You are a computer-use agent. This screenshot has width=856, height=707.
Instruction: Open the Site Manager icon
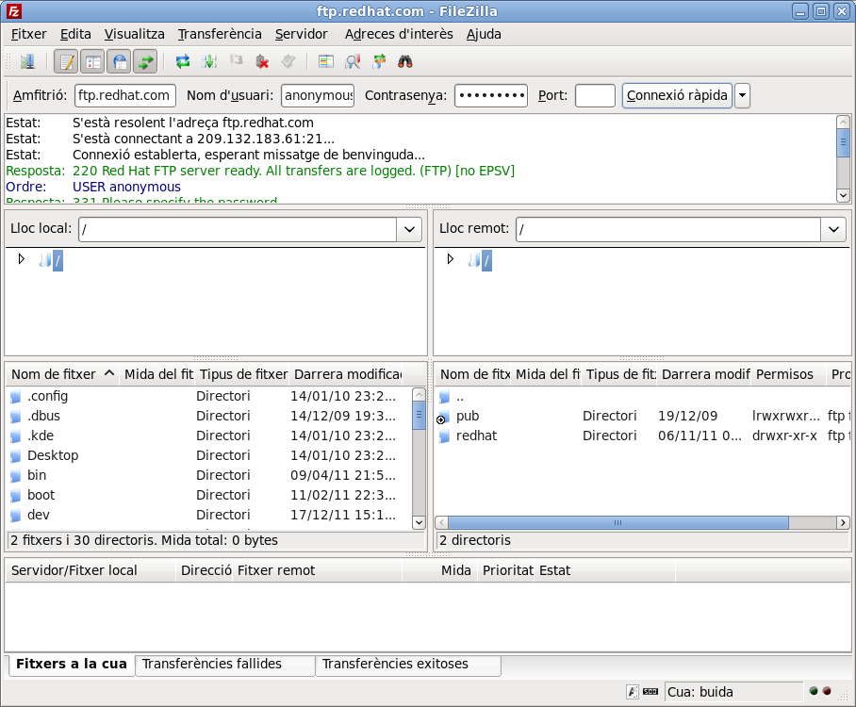tap(27, 62)
